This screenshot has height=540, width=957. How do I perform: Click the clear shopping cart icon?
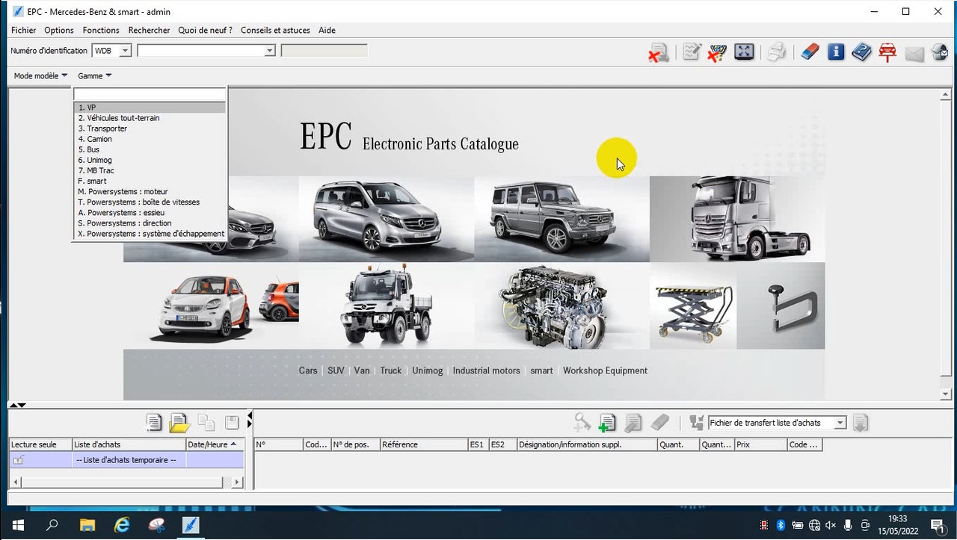[717, 52]
